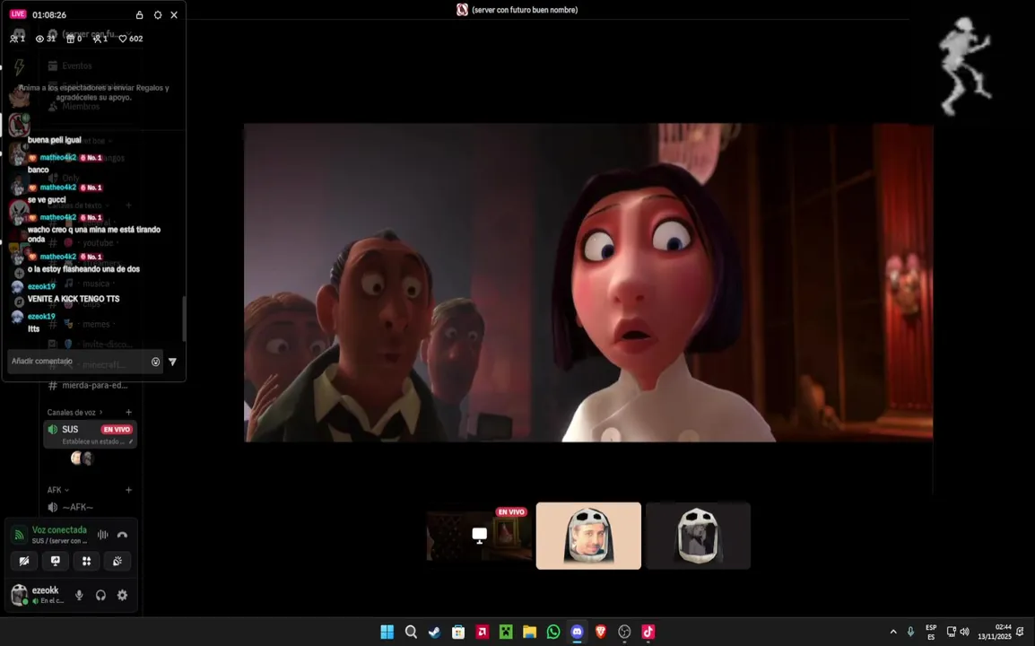Viewport: 1035px width, 646px height.
Task: Click the viewers eye count icon
Action: click(39, 39)
